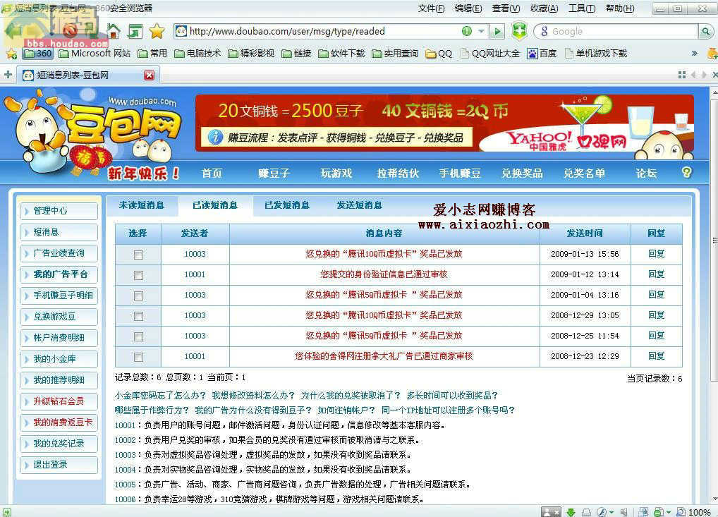
Task: Click the yellow star favorites toolbar icon
Action: click(x=157, y=31)
